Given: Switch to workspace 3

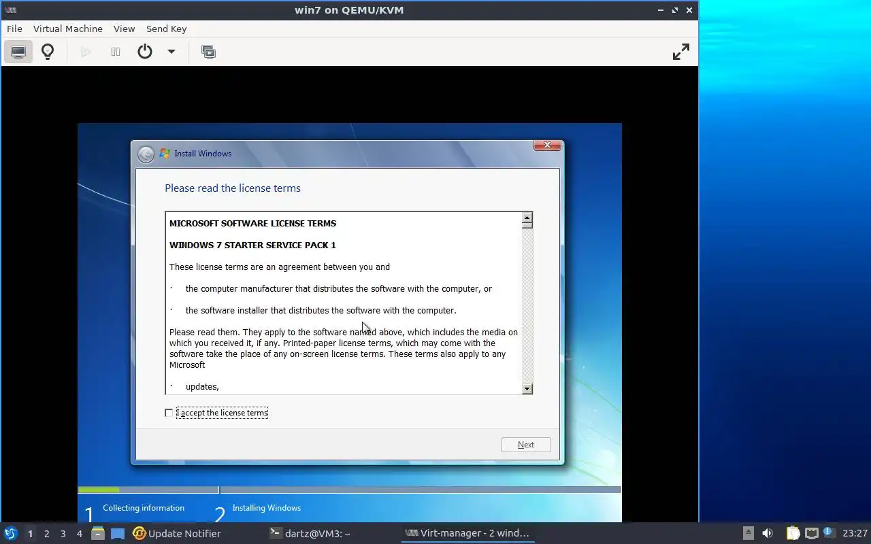Looking at the screenshot, I should [63, 534].
